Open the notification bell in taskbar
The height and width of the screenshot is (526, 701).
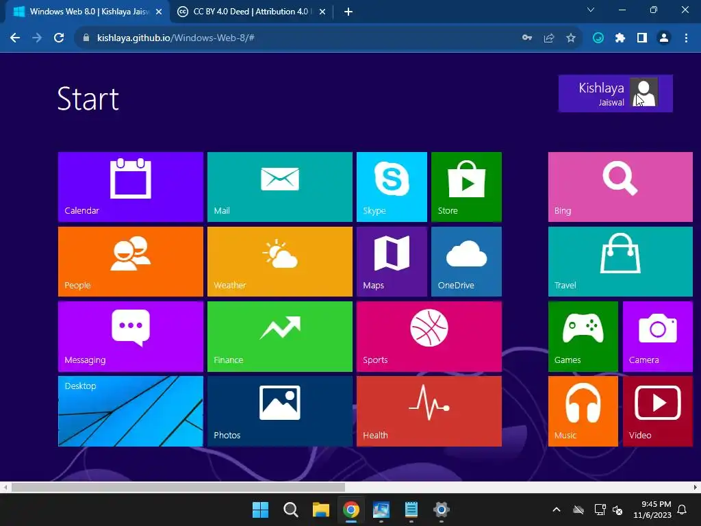click(x=683, y=510)
